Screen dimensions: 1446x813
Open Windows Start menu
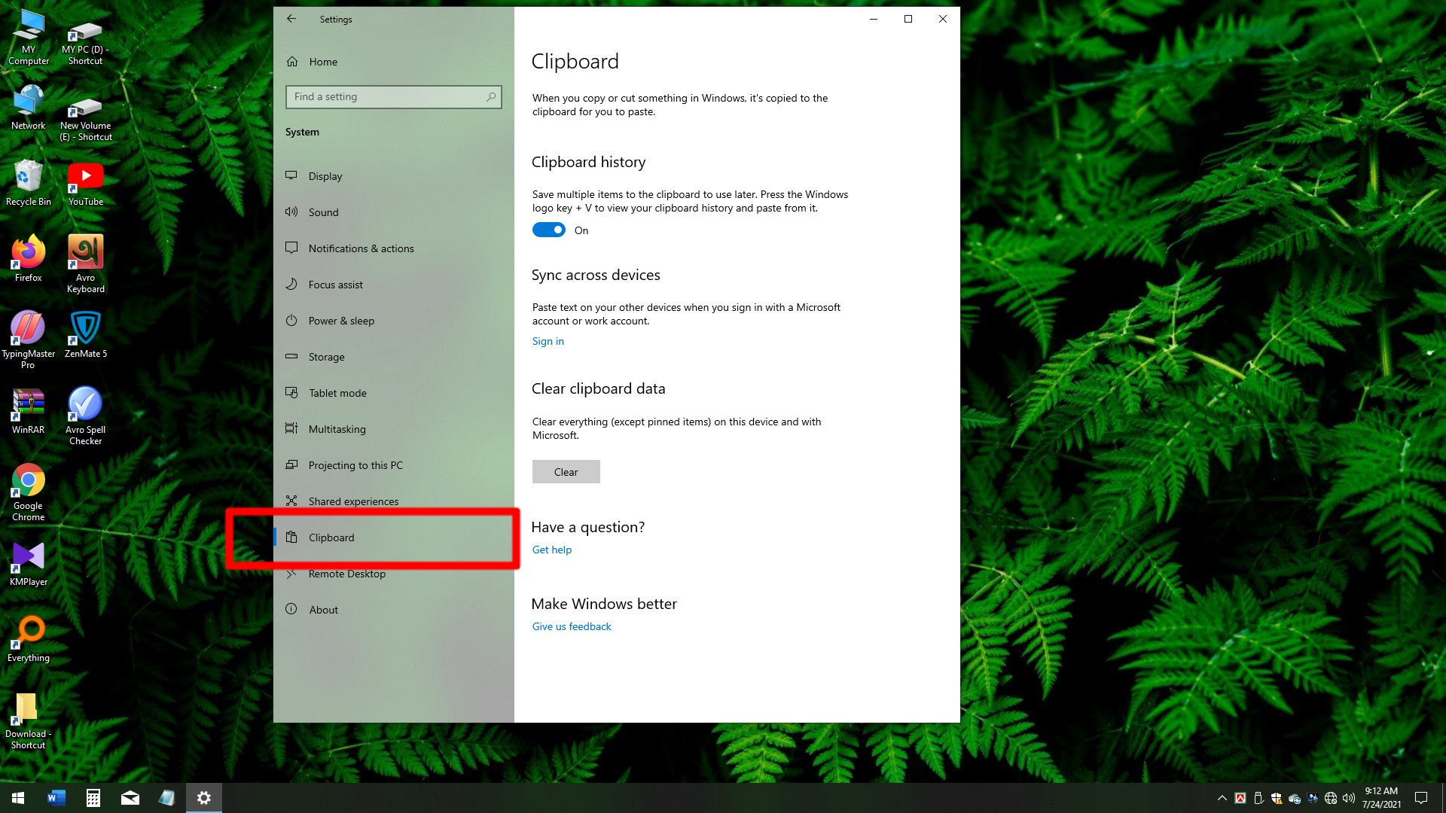[18, 798]
